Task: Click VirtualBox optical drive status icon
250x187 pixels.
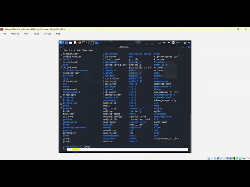Action: click(x=212, y=158)
